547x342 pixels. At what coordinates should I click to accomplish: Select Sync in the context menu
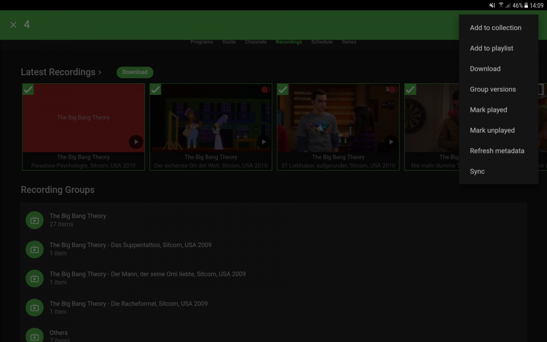pyautogui.click(x=499, y=171)
